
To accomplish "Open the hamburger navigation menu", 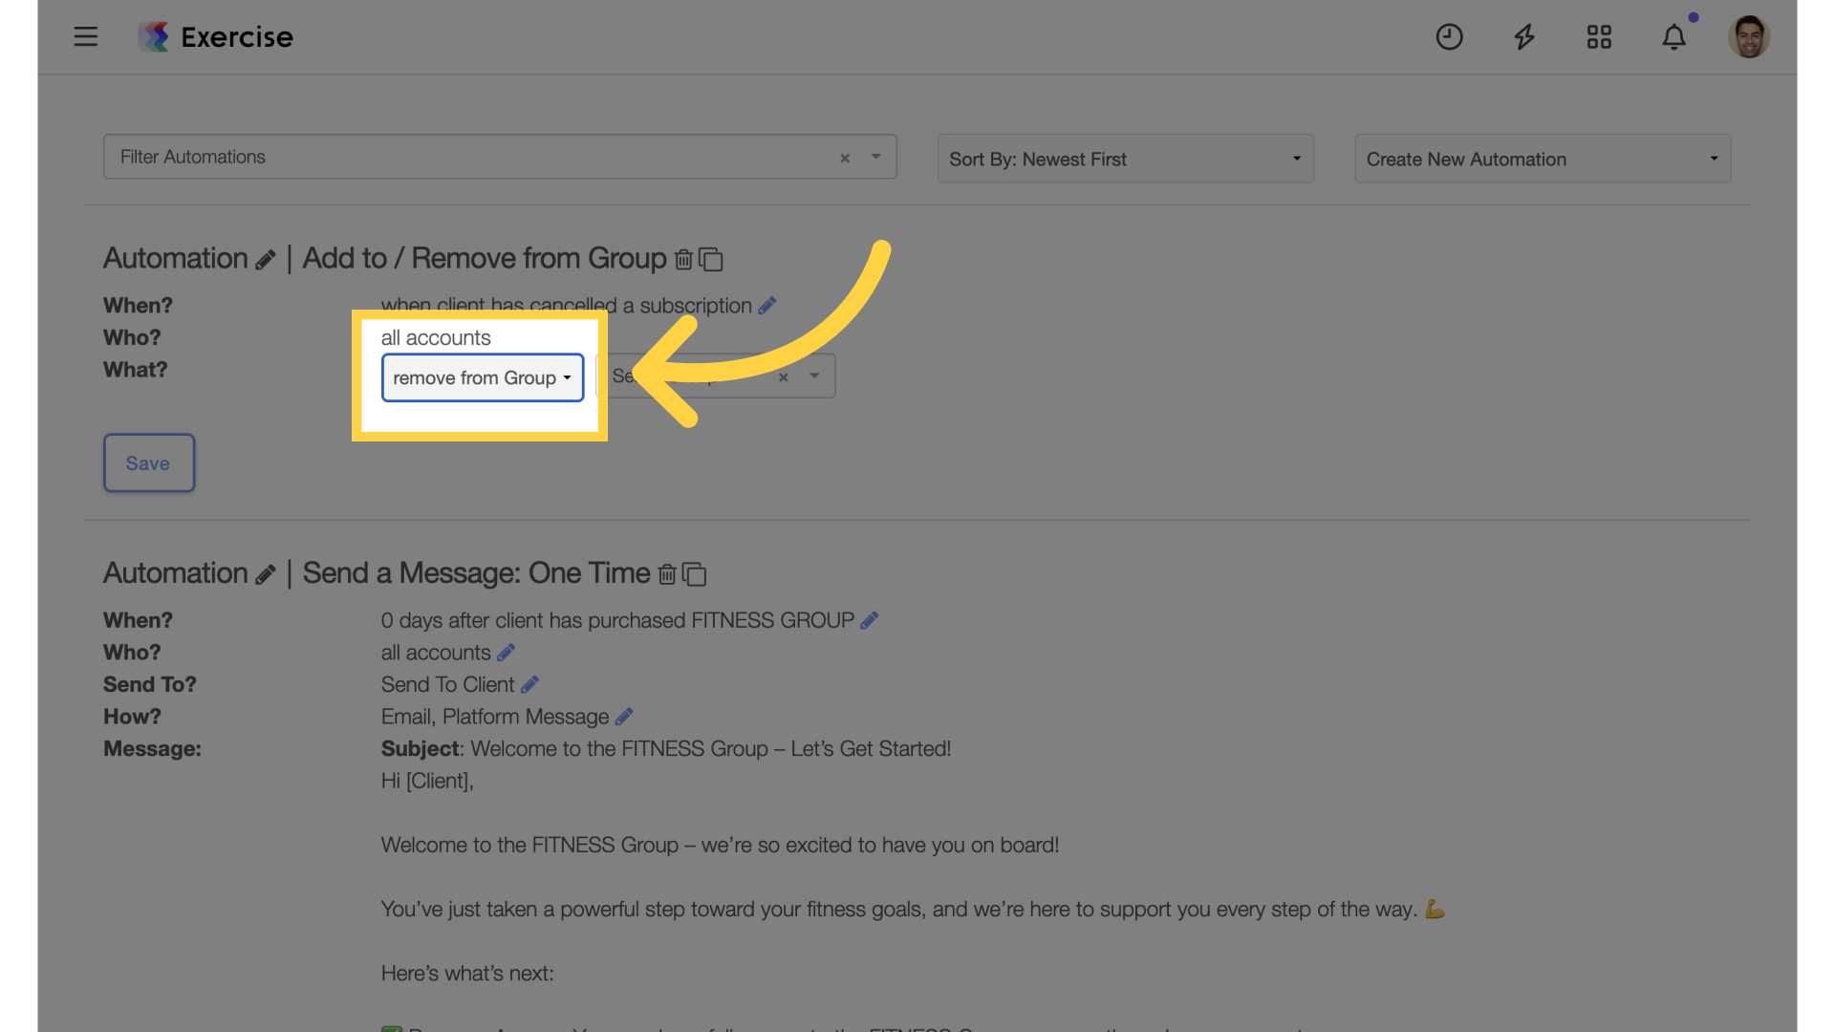I will coord(85,36).
